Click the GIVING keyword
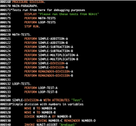The width and height of the screenshot is (136, 126). coord(42,121)
